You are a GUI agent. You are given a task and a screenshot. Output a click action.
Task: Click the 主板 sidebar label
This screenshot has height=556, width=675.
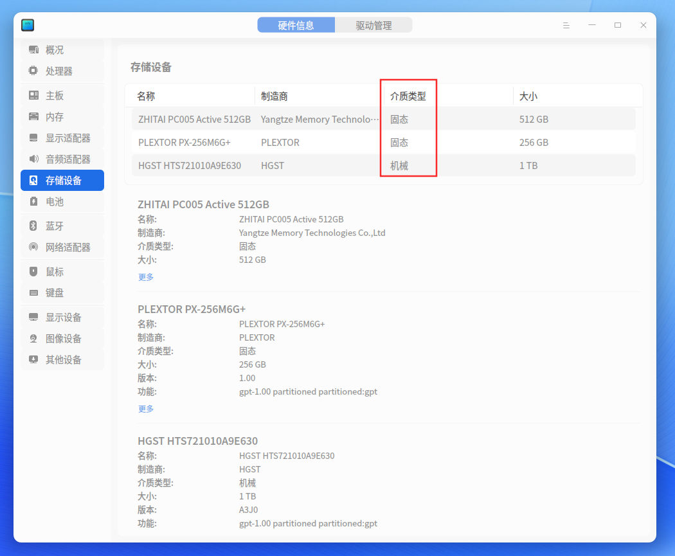pyautogui.click(x=55, y=96)
